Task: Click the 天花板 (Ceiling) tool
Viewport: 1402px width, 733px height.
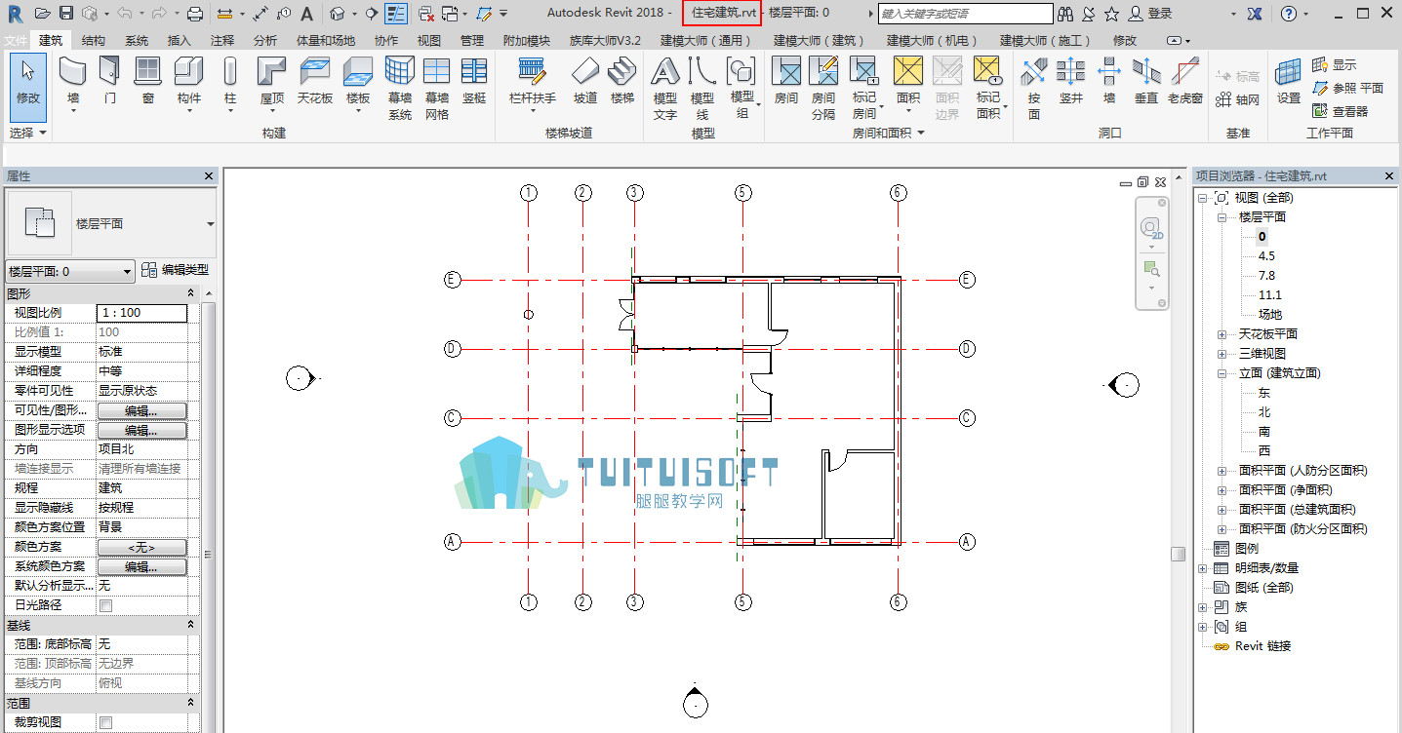Action: [x=315, y=80]
